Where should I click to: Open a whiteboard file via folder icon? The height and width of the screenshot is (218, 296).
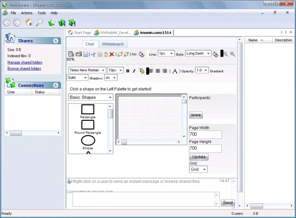[x=78, y=54]
